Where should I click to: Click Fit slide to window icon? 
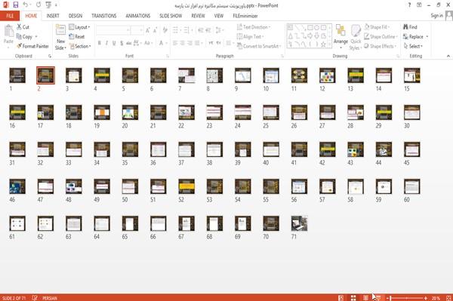point(448,298)
